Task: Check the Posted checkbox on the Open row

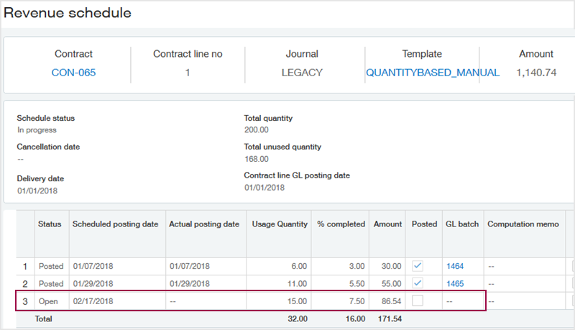Action: [x=418, y=301]
